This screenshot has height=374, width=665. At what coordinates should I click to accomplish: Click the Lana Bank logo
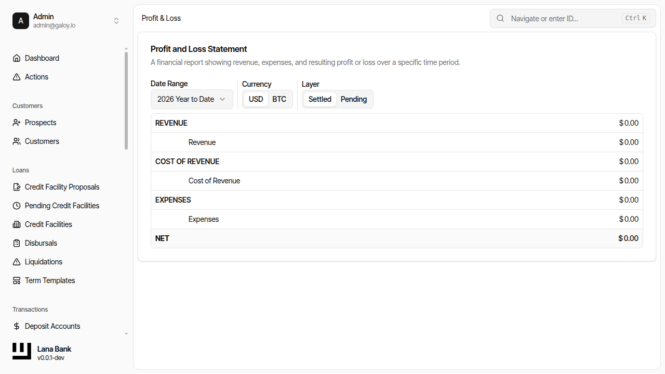22,351
